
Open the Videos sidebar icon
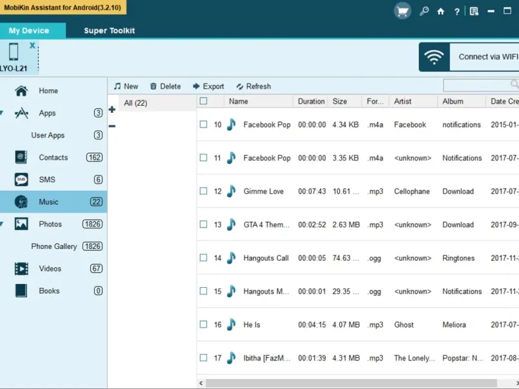click(x=21, y=268)
